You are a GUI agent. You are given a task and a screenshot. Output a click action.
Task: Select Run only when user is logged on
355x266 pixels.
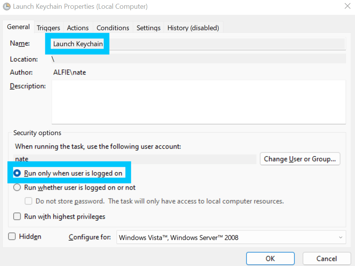click(17, 173)
